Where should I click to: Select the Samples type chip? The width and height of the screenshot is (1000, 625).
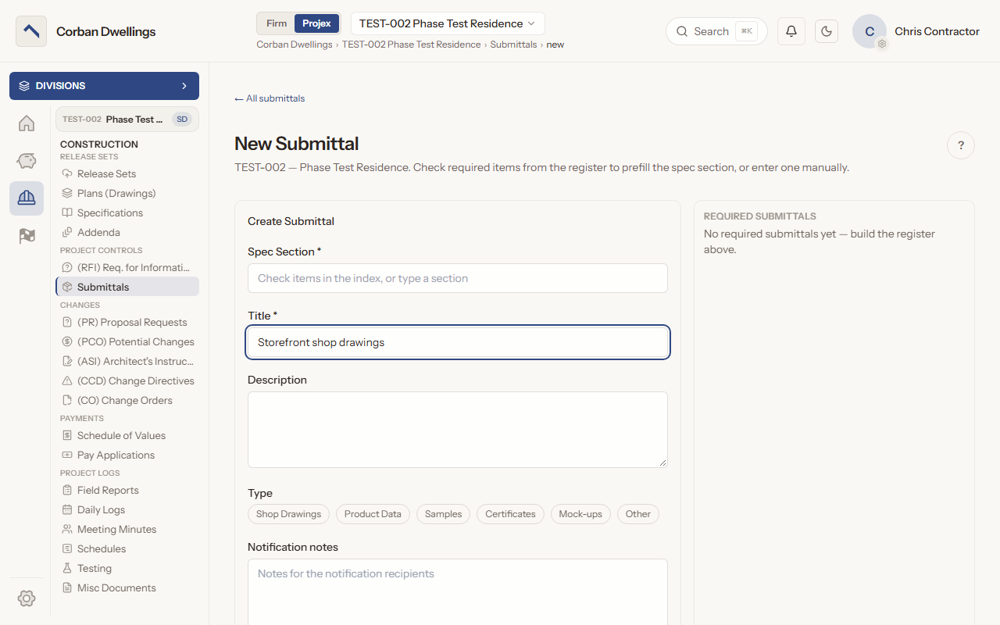point(444,514)
